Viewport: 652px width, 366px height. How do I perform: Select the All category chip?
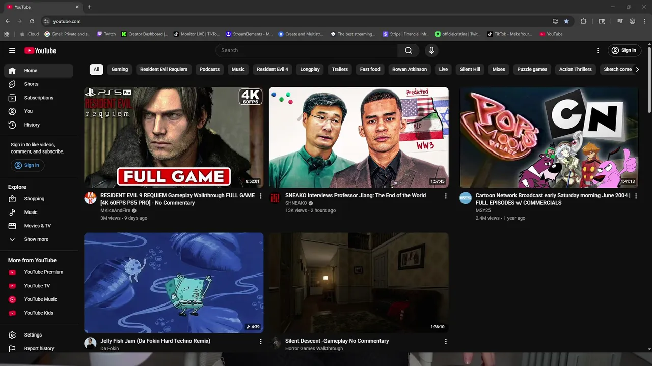coord(96,69)
